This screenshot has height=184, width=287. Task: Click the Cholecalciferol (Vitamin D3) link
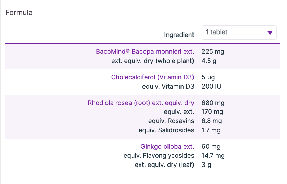pos(152,77)
